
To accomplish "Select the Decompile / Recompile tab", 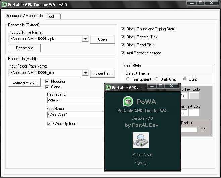I will [x=24, y=16].
